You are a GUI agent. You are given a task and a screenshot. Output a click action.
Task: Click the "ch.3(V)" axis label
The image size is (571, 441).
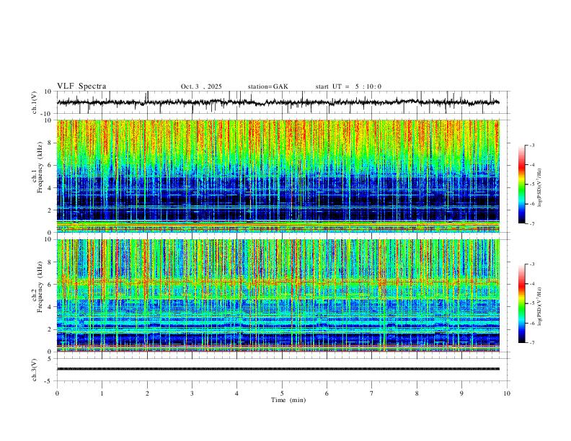pos(34,370)
